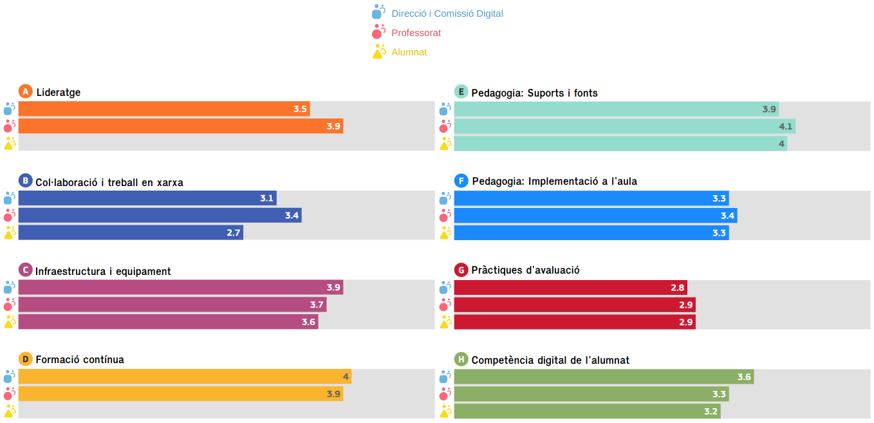874x423 pixels.
Task: Click the Direcció i Comissió Digital legend icon
Action: (378, 12)
